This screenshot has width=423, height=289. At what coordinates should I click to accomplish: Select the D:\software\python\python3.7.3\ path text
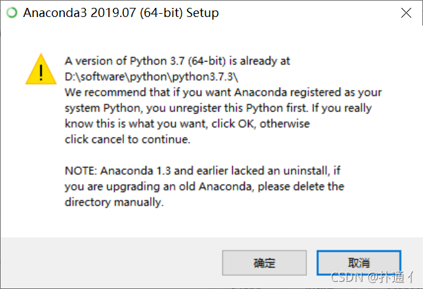pyautogui.click(x=151, y=77)
